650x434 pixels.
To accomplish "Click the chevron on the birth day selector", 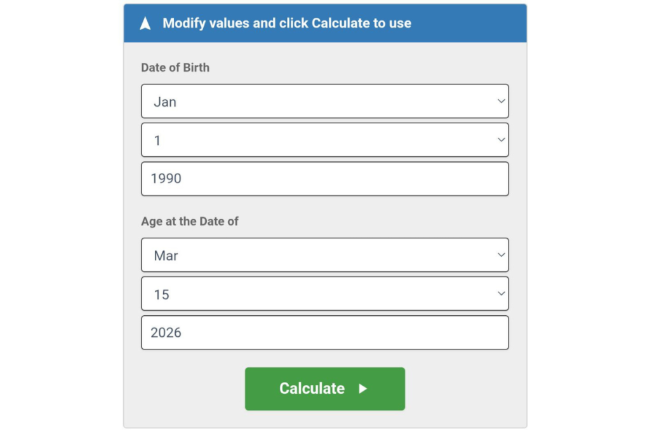I will [501, 140].
